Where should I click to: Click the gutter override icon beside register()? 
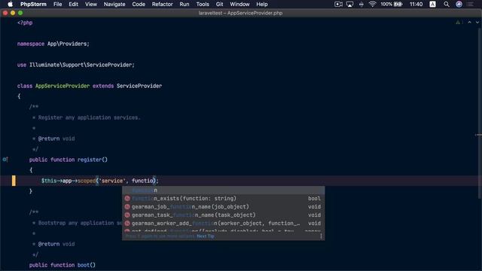5,160
